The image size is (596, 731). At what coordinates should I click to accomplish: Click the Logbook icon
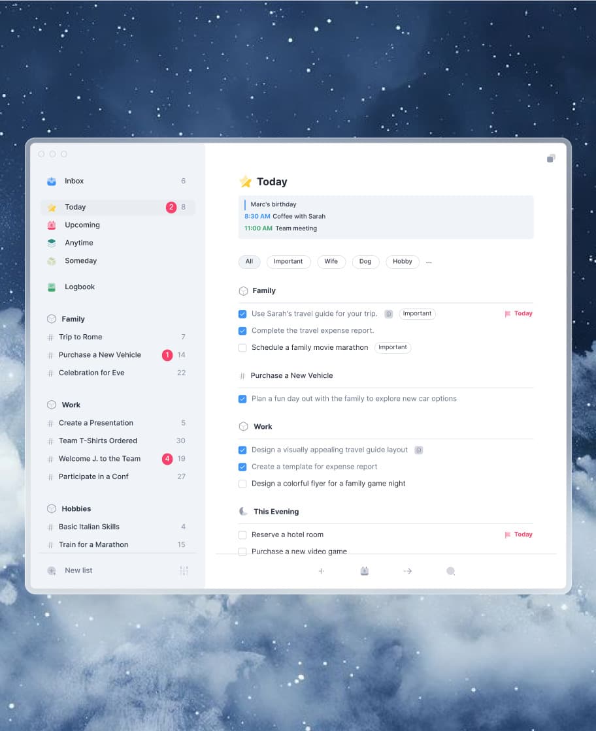tap(52, 287)
